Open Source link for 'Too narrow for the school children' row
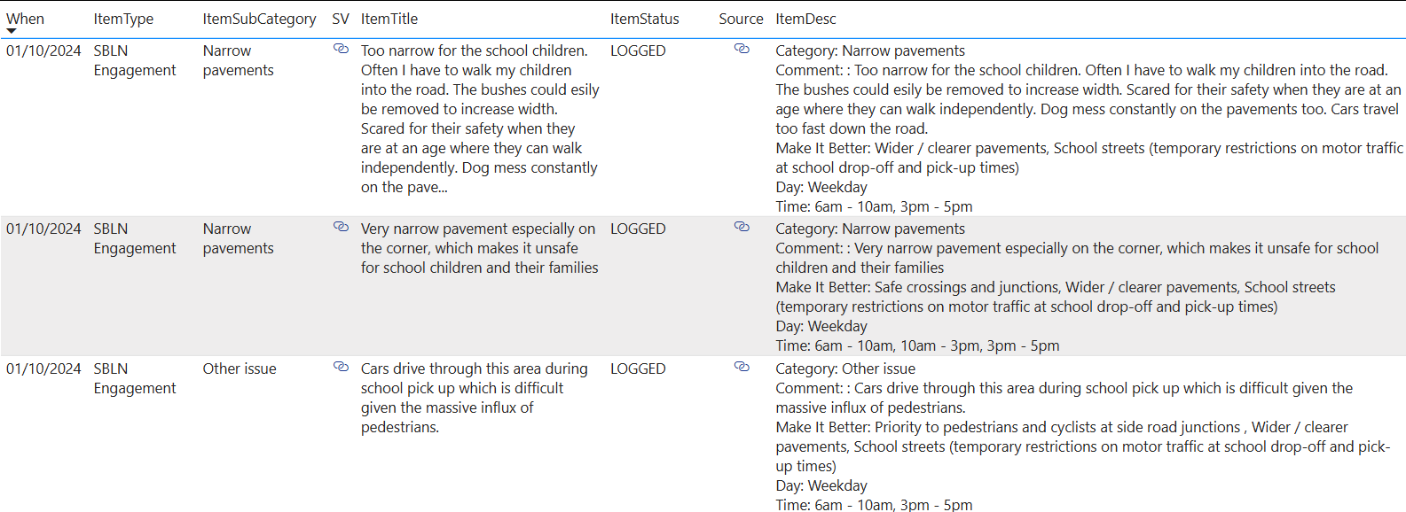Viewport: 1406px width, 512px height. click(742, 50)
